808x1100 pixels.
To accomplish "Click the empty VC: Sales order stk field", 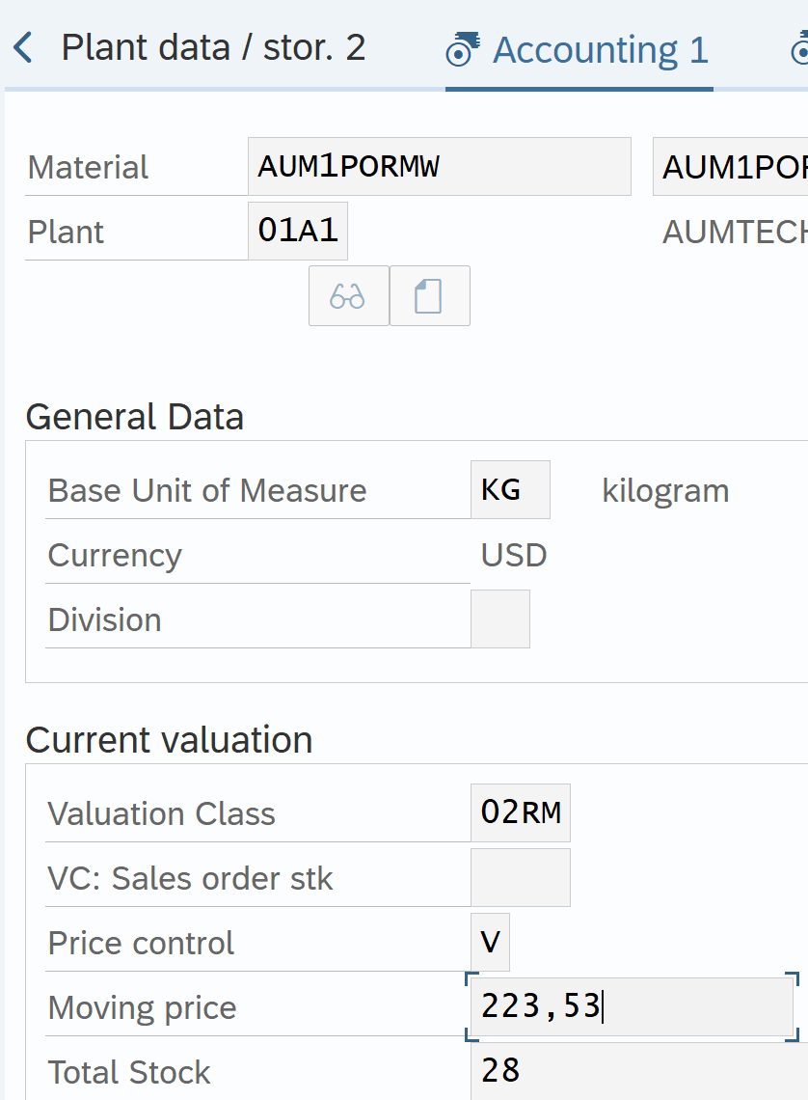I will point(520,877).
